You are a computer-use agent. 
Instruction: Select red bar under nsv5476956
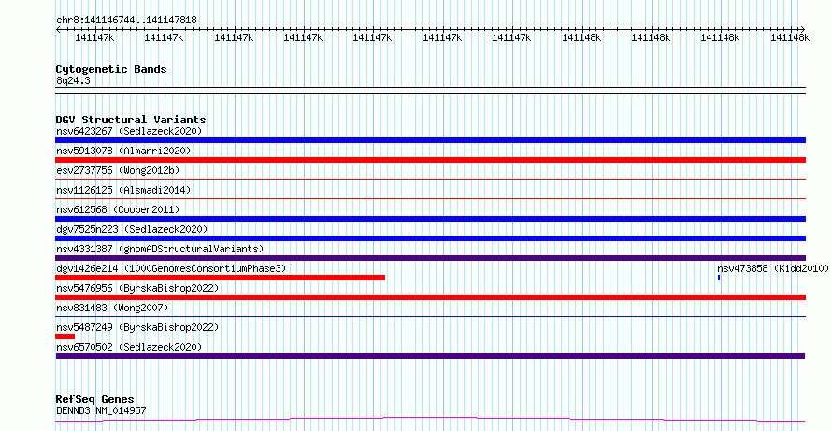[430, 297]
